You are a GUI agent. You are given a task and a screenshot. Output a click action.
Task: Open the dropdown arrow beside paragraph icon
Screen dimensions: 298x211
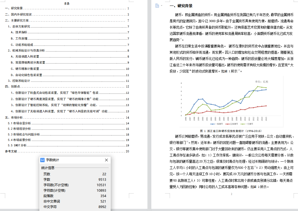tap(161, 6)
